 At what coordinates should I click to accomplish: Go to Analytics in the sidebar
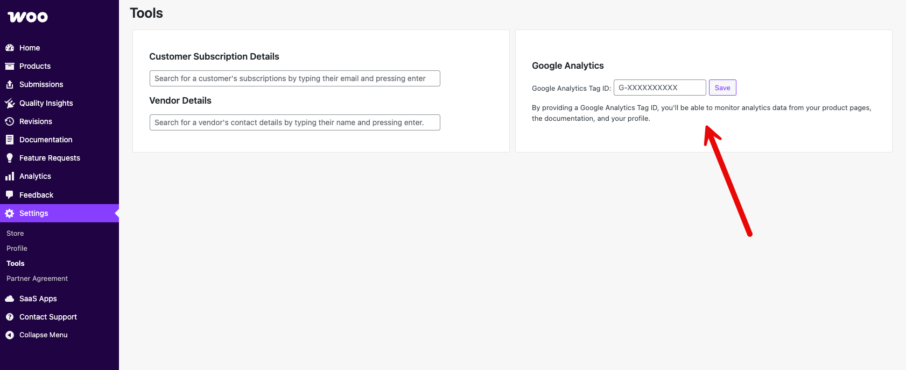click(59, 176)
